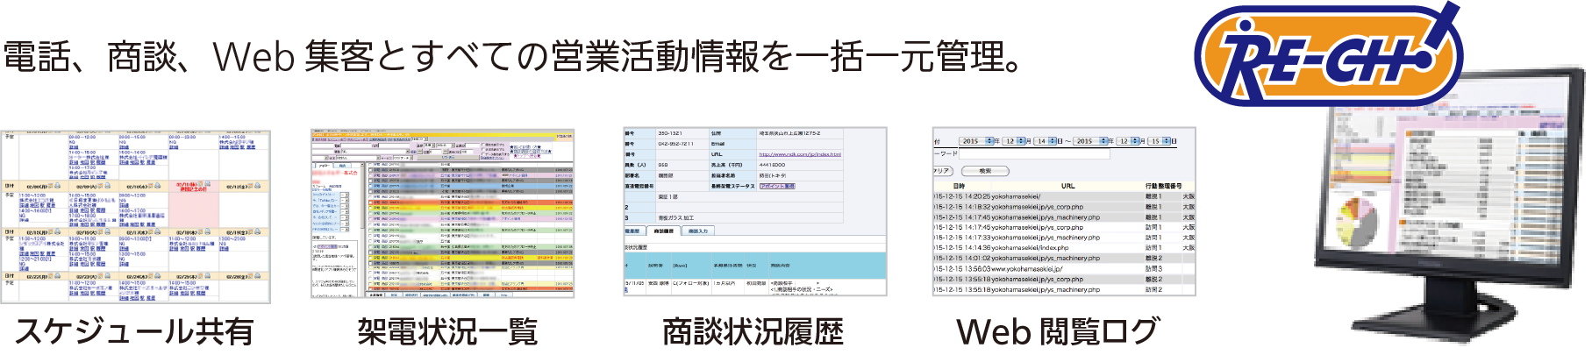1592x355 pixels.
Task: Click the printer icon beside 02/23(火)
Action: click(x=108, y=277)
